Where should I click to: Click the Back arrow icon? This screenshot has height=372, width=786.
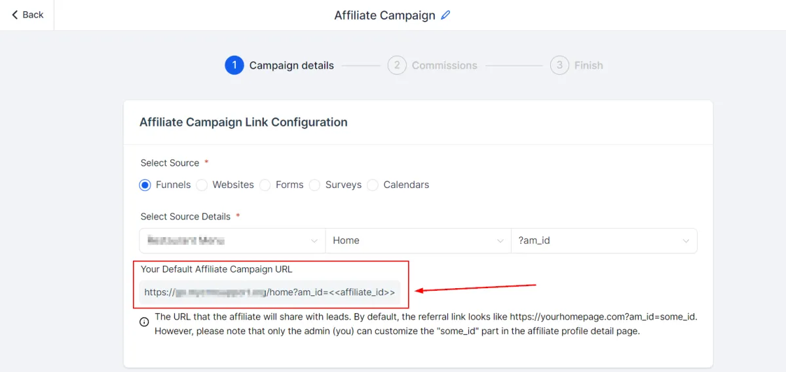point(15,14)
